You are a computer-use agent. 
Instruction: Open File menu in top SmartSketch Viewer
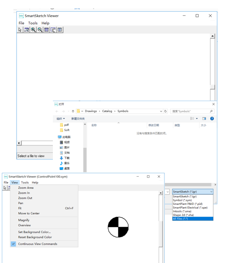point(22,23)
